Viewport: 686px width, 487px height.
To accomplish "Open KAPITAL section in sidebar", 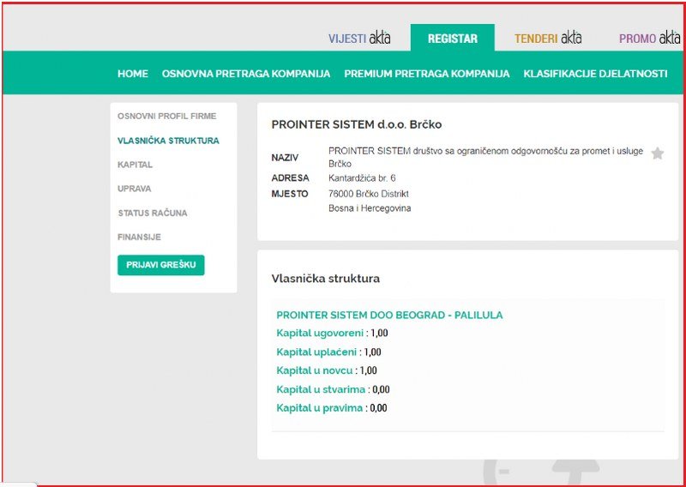I will pyautogui.click(x=135, y=165).
